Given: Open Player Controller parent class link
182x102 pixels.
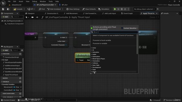Looking at the screenshot, I should coord(174,5).
